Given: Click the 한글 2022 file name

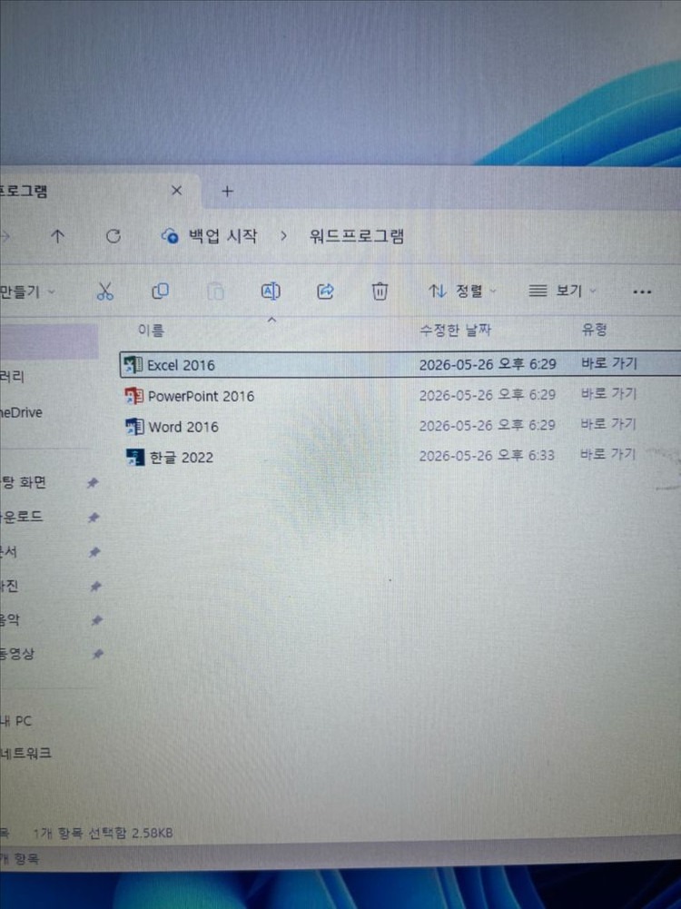Looking at the screenshot, I should (182, 458).
